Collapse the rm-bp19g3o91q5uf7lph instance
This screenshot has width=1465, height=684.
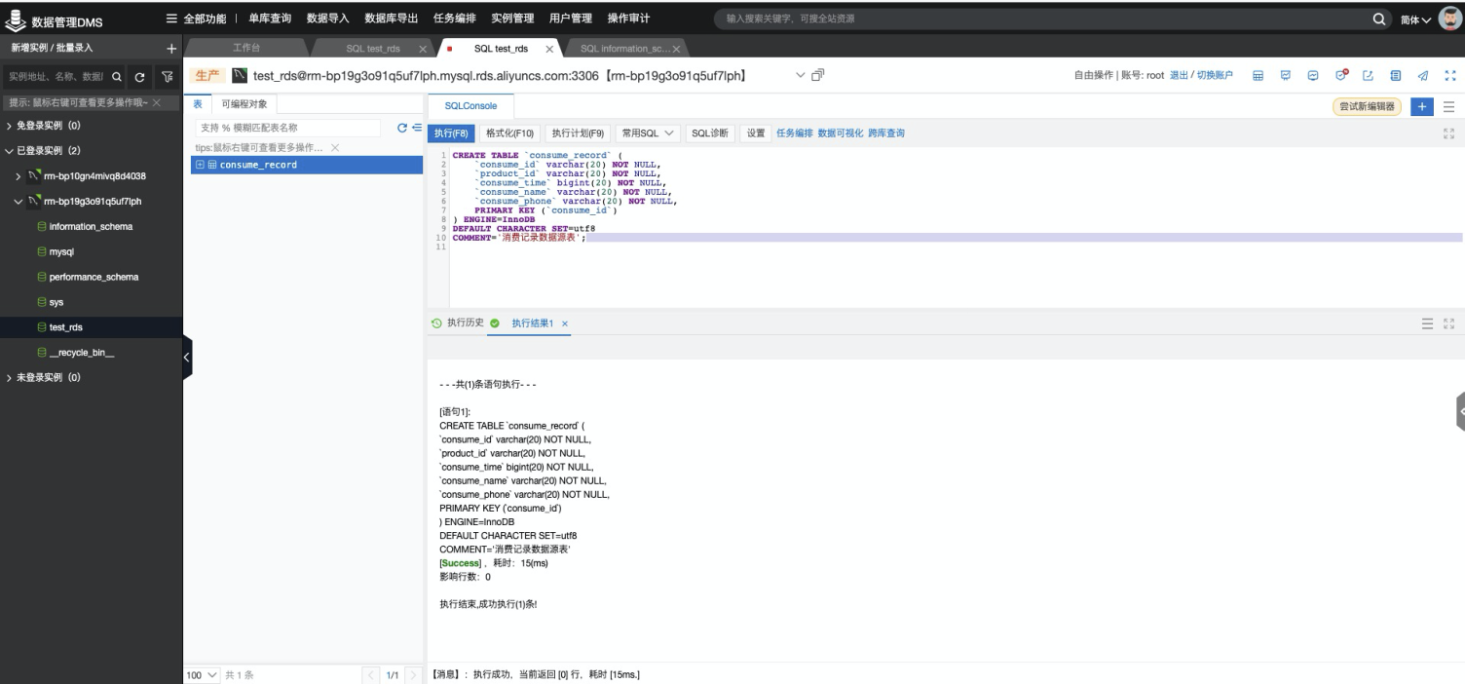pos(19,202)
